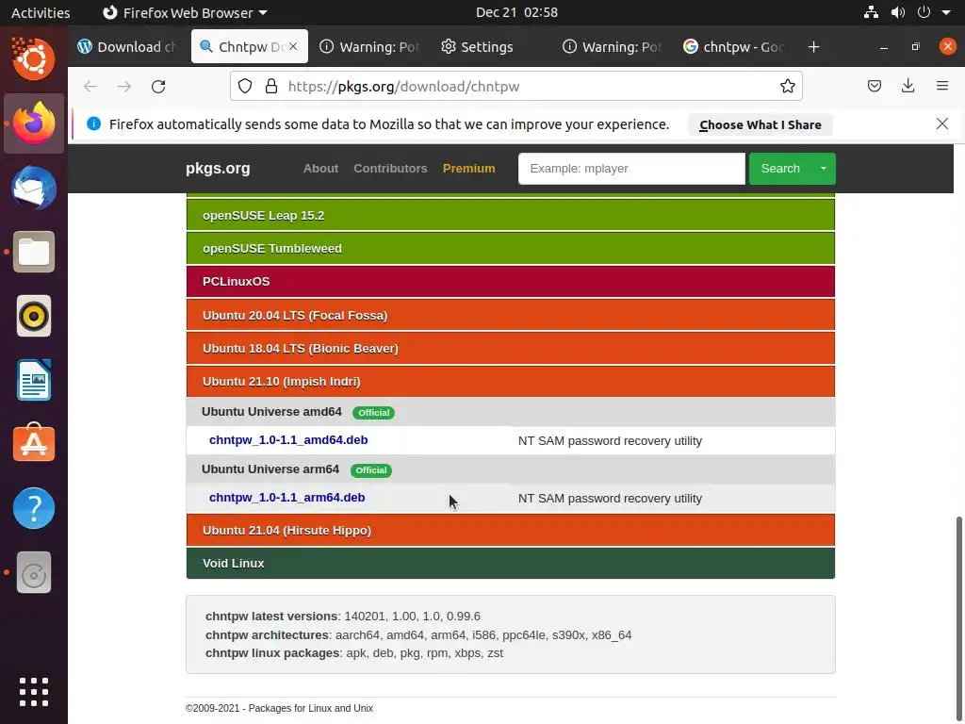Open mounted disc icon in dock
Viewport: 965px width, 724px height.
coord(34,572)
